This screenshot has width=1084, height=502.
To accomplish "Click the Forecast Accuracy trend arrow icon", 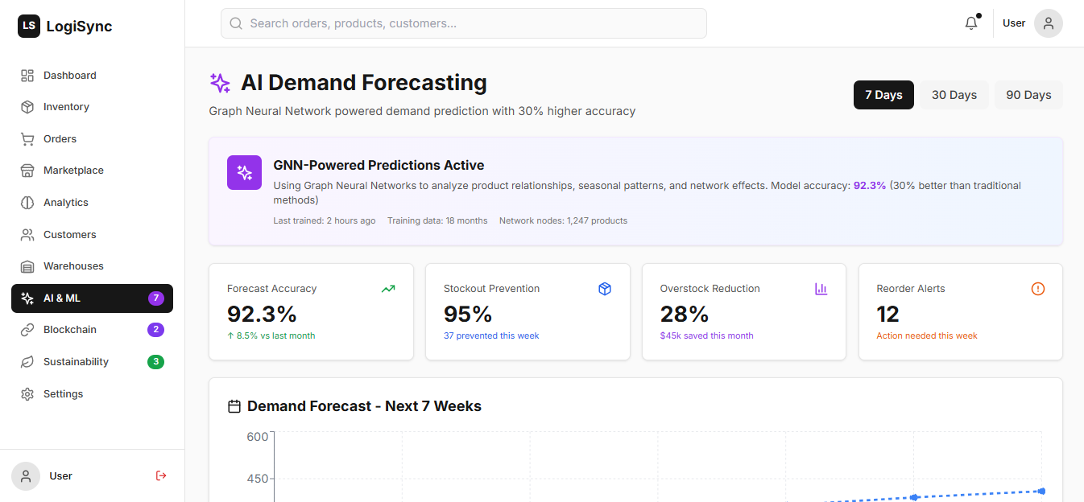I will (388, 289).
